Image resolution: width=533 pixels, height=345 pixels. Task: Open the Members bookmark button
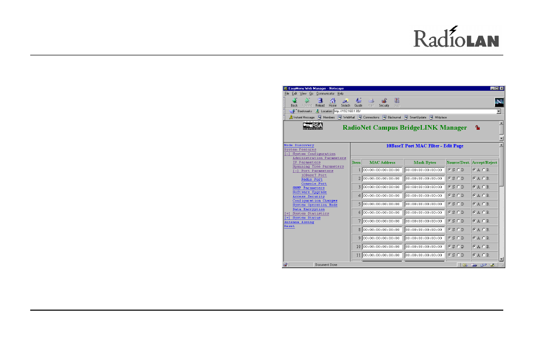(x=326, y=117)
